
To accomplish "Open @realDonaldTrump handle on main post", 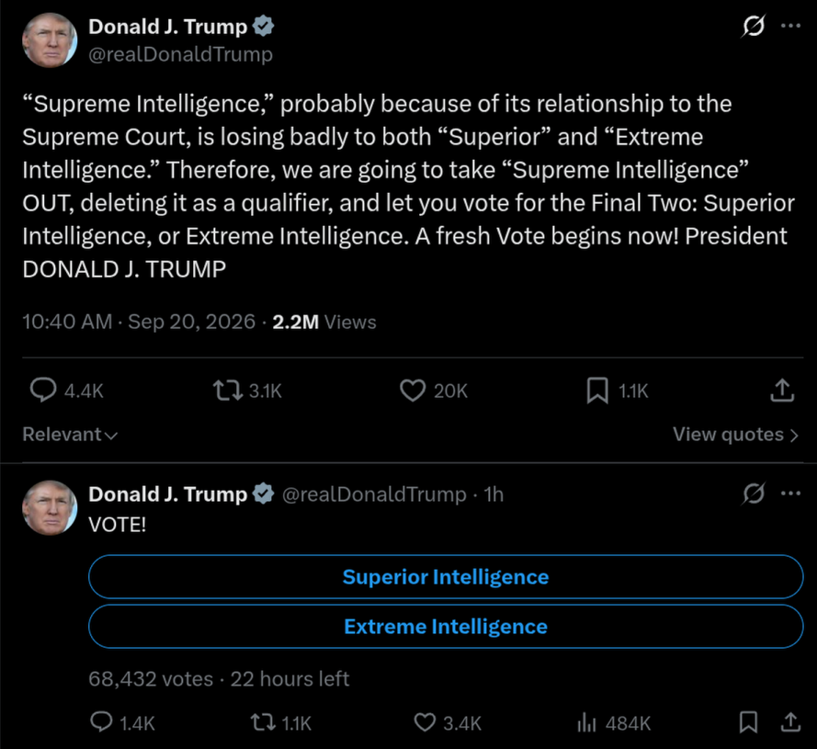I will (x=180, y=54).
